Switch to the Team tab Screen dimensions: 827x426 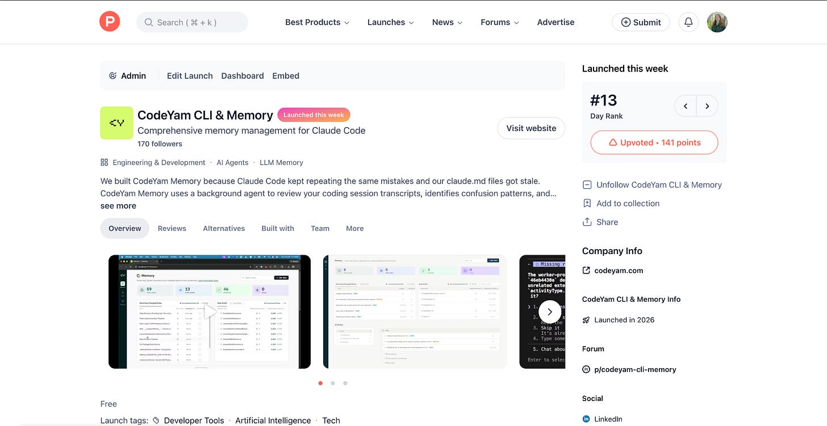[320, 228]
